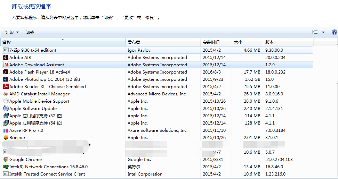This screenshot has width=338, height=179.
Task: Select the Apple Software Update text
Action: [33, 109]
